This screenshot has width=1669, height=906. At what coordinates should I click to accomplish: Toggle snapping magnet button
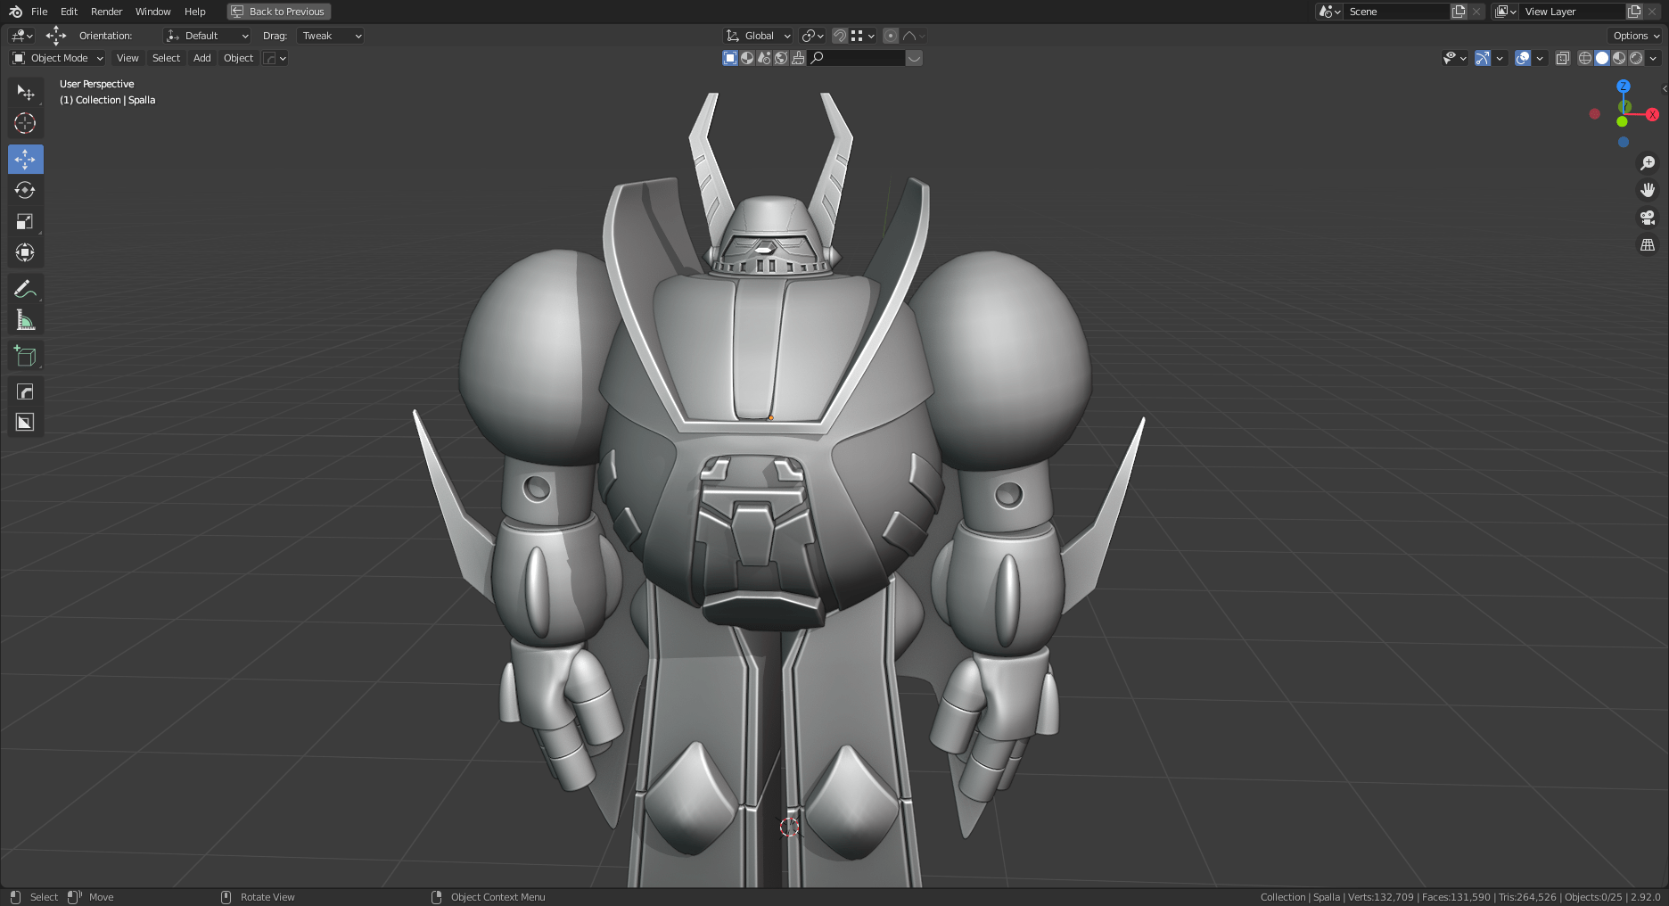[839, 36]
